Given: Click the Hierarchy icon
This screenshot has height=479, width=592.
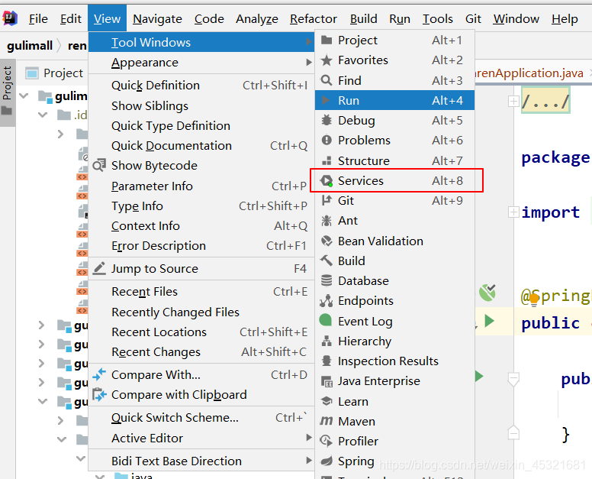Looking at the screenshot, I should tap(327, 341).
